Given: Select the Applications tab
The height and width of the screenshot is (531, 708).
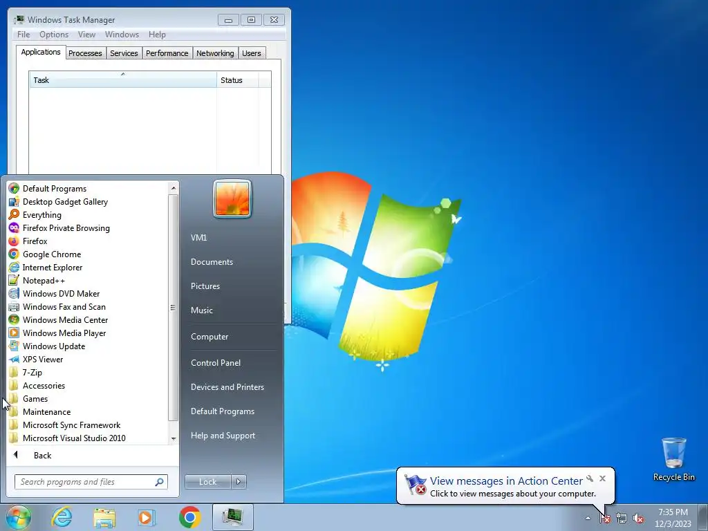Looking at the screenshot, I should point(41,52).
